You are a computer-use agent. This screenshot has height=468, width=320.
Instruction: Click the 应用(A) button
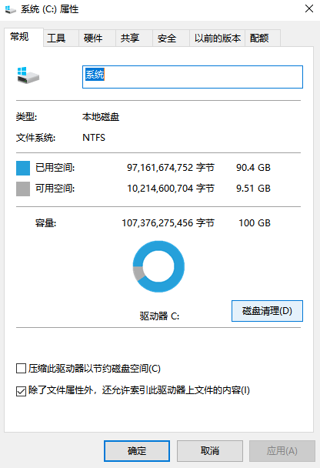click(282, 451)
